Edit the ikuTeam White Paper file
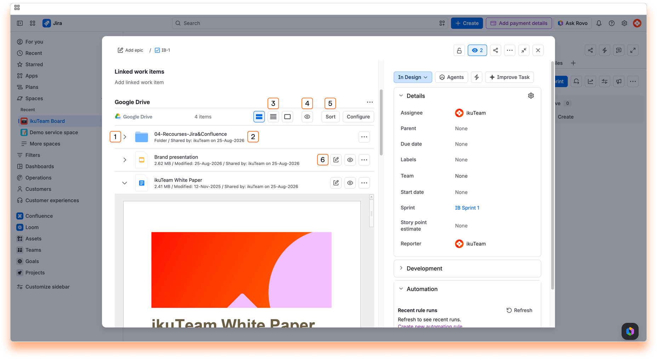 [336, 183]
